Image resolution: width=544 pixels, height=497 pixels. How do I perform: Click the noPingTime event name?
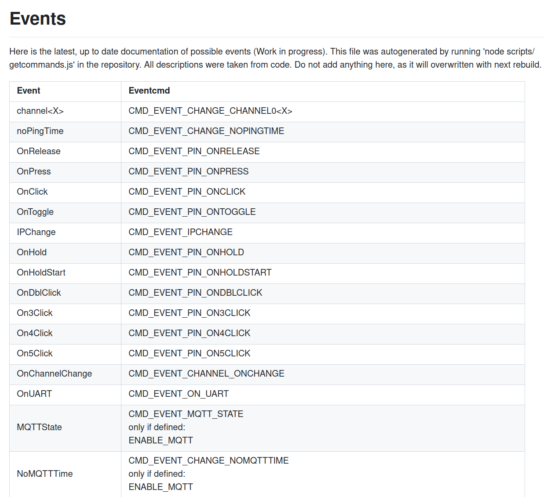[x=40, y=131]
